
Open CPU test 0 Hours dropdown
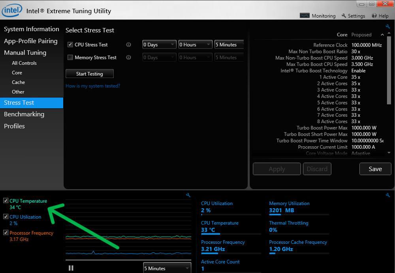tap(195, 45)
